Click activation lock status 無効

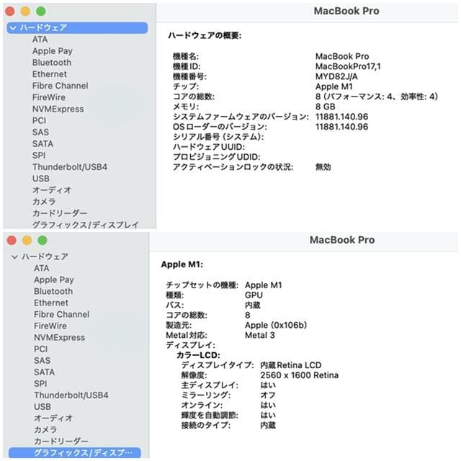pyautogui.click(x=323, y=167)
